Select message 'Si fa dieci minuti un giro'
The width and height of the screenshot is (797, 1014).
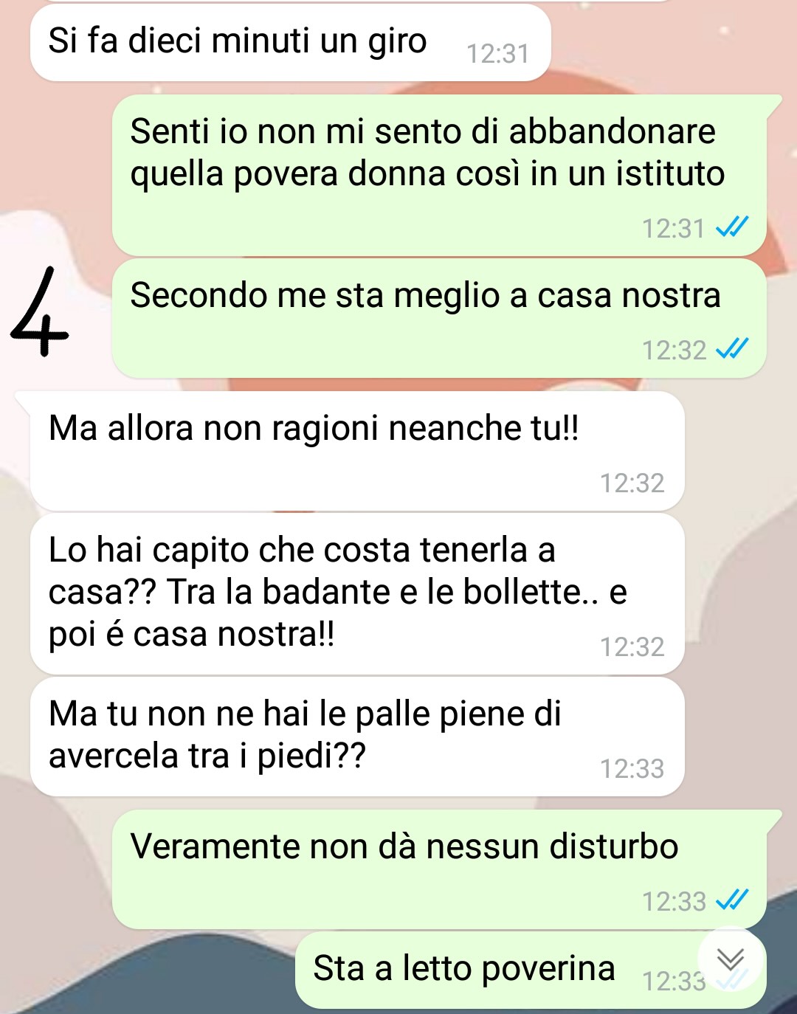(291, 43)
